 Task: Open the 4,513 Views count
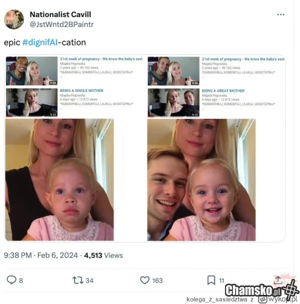coord(103,255)
